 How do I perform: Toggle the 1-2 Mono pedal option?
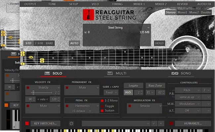pyautogui.click(x=102, y=100)
